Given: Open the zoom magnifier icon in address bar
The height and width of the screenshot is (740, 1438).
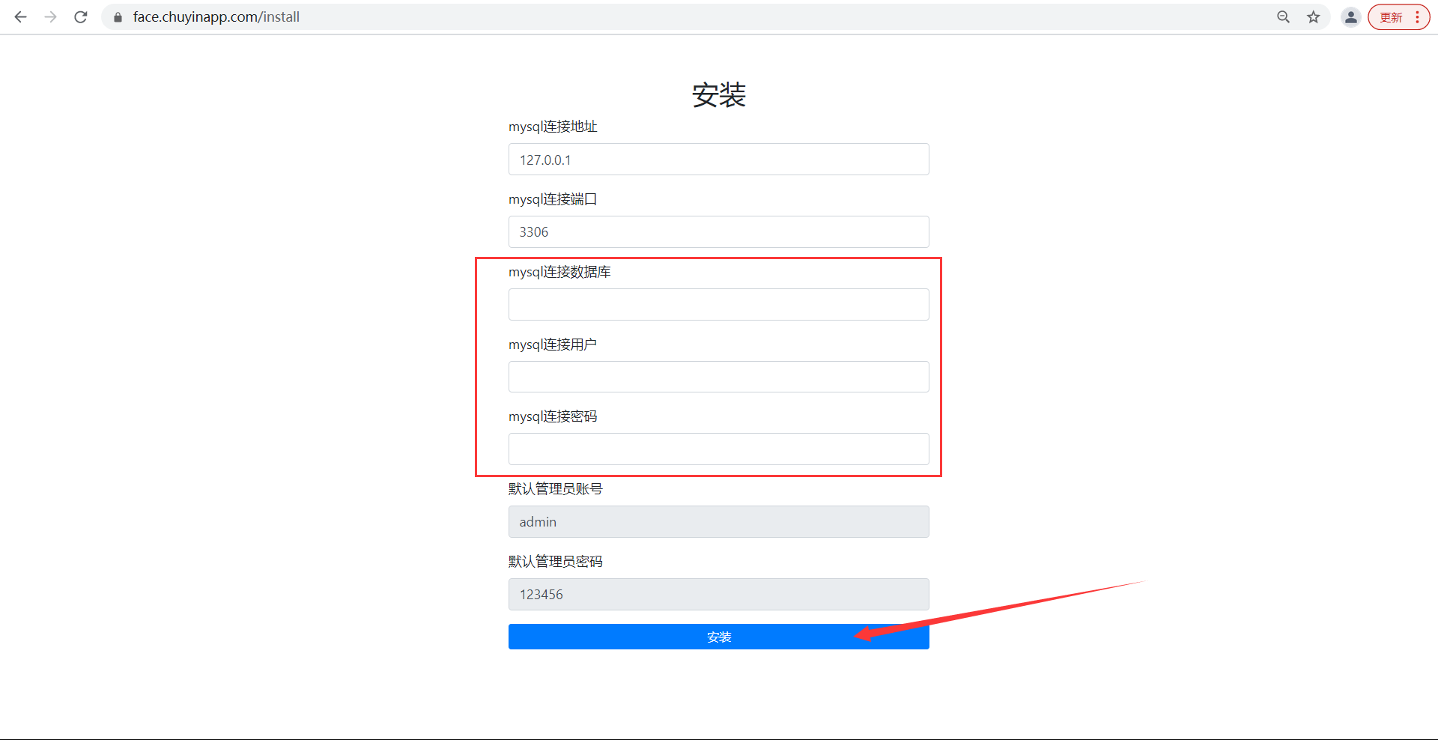Looking at the screenshot, I should pyautogui.click(x=1283, y=16).
